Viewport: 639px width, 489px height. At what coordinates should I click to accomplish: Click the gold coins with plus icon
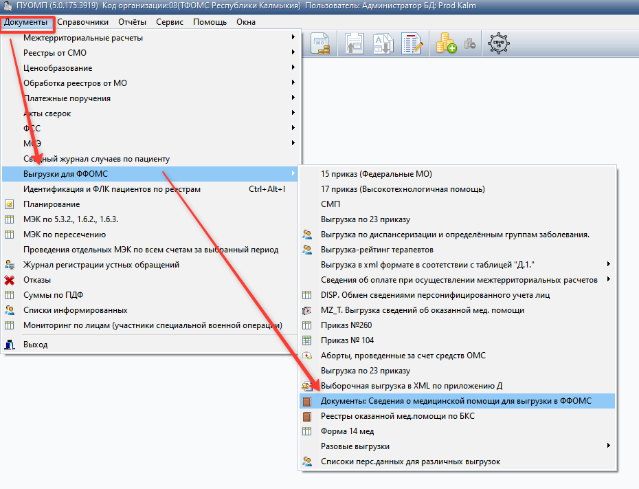click(x=447, y=44)
